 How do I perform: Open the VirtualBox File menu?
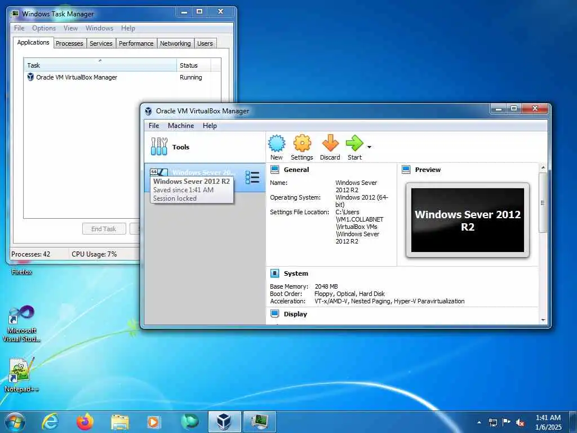154,126
